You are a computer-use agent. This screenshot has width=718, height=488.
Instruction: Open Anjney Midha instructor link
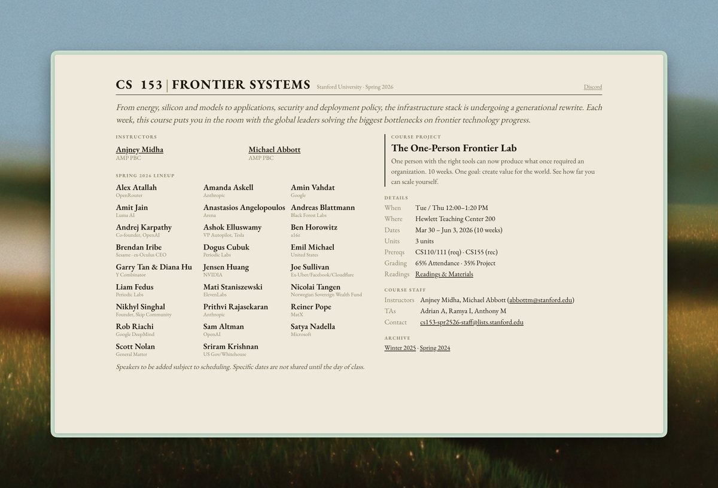tap(139, 150)
